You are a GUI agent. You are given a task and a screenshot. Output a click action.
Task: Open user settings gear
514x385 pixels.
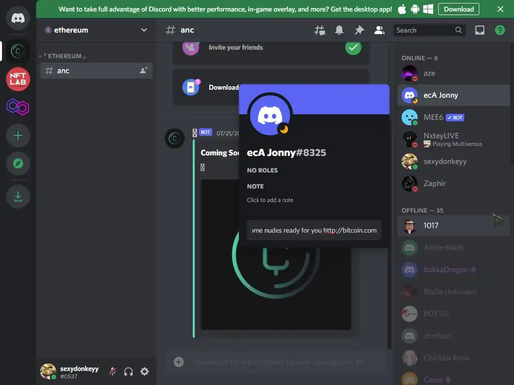tap(145, 371)
